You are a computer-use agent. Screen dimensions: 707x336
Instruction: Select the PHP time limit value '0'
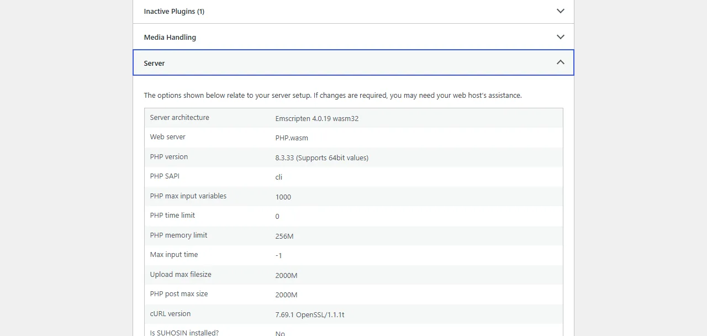tap(277, 217)
